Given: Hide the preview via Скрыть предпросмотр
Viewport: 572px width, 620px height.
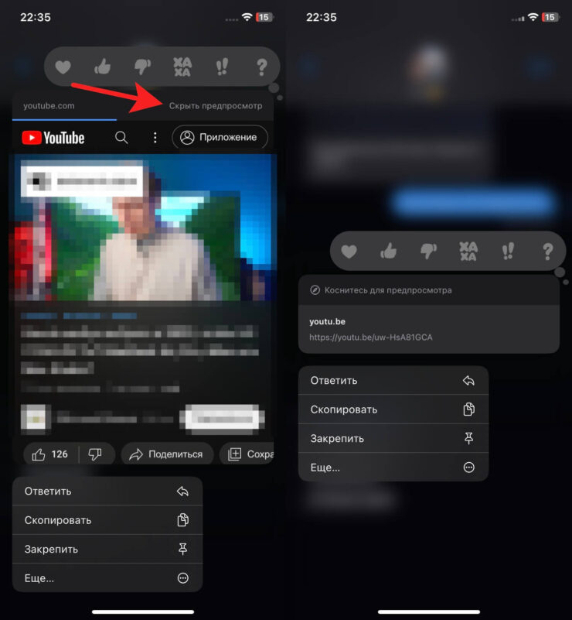Looking at the screenshot, I should click(216, 105).
